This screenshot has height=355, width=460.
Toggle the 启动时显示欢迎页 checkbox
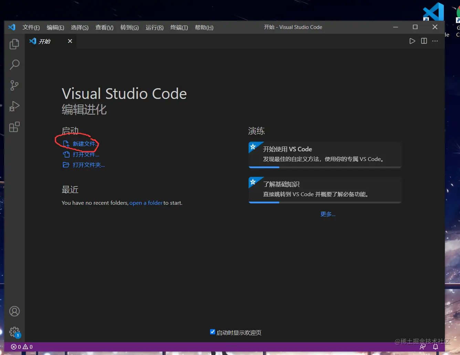tap(212, 332)
